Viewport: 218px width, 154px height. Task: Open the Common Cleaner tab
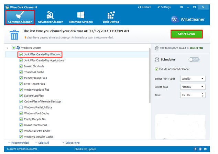(20, 18)
